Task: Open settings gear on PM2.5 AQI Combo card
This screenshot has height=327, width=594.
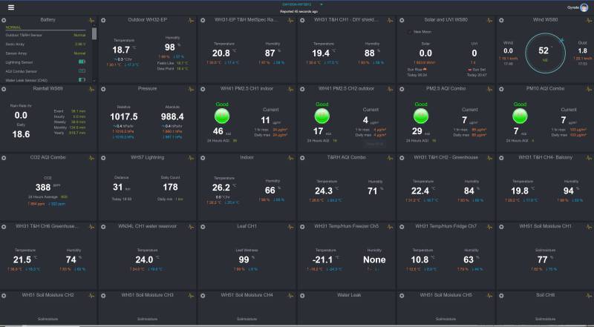Action: coord(402,89)
